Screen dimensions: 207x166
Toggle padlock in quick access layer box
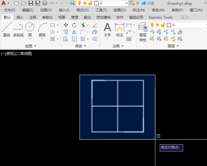click(90, 3)
